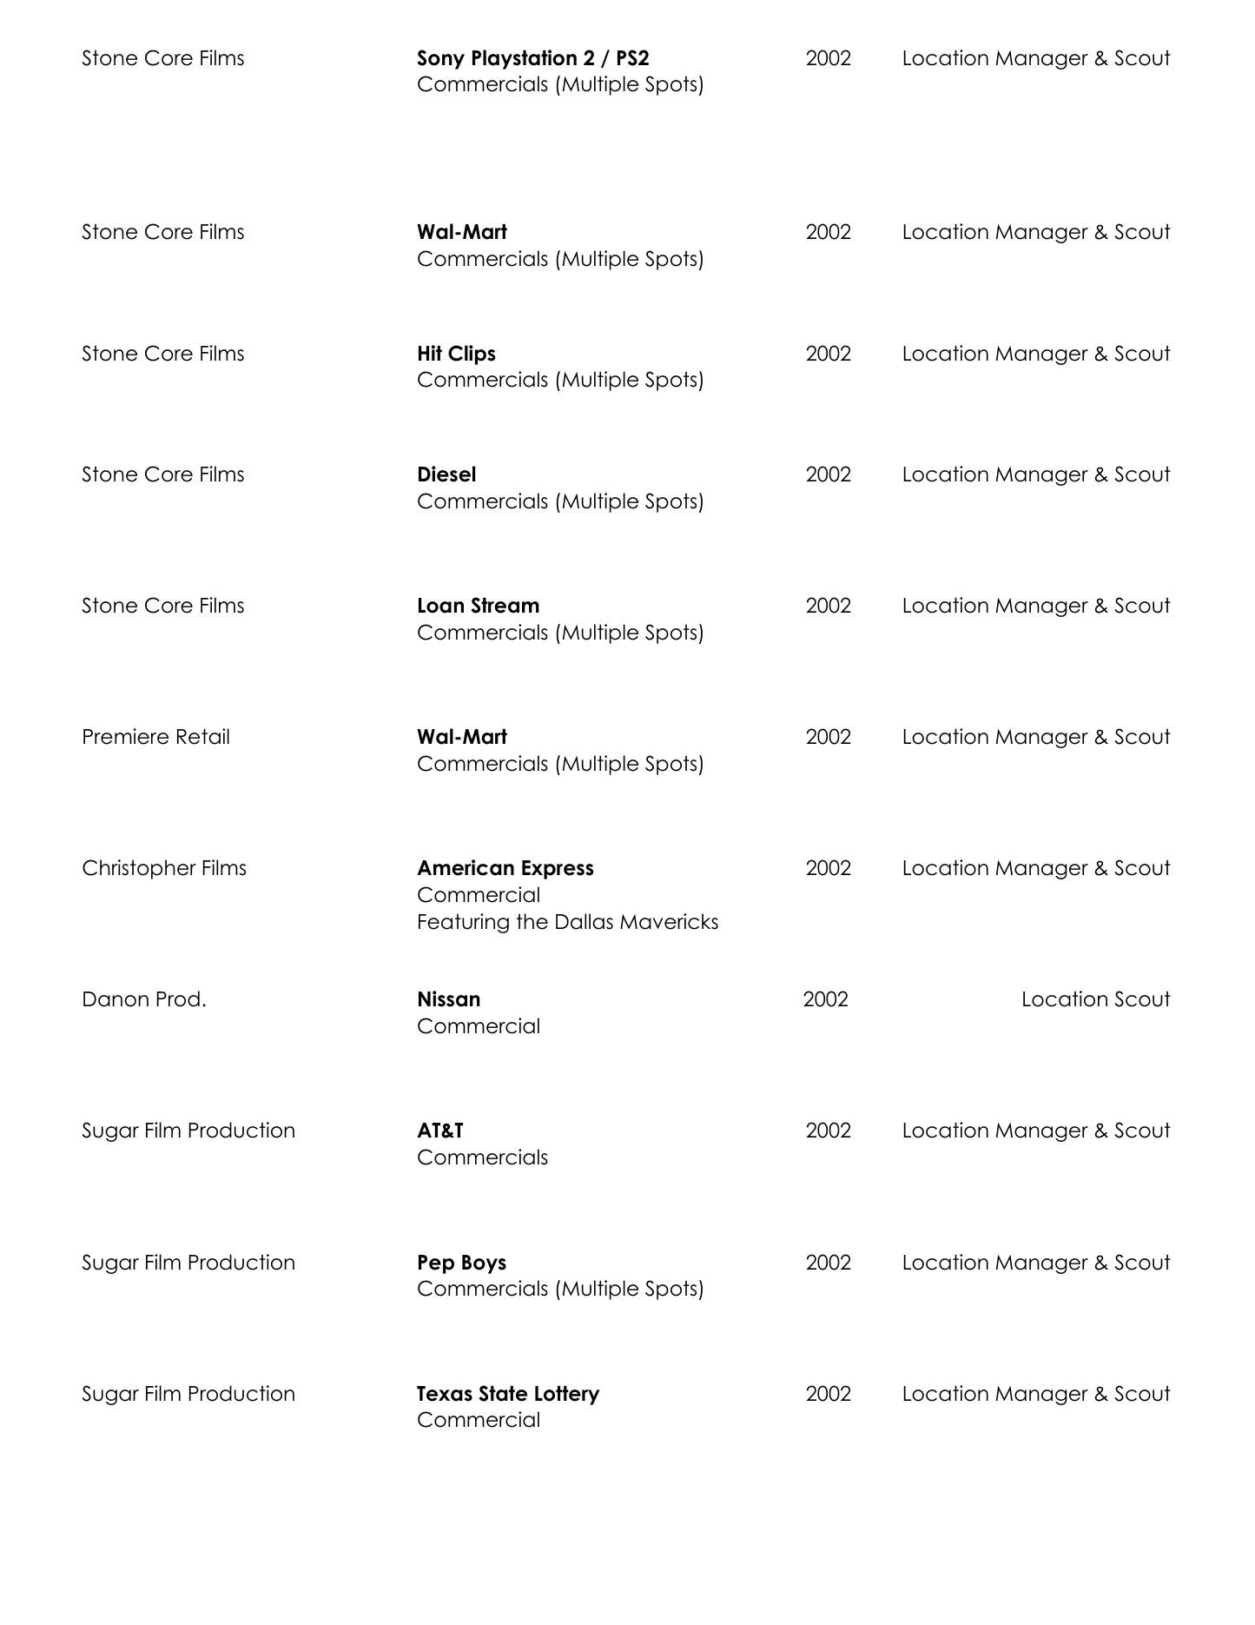1255x1625 pixels.
Task: Click the Christopher Films company name
Action: pyautogui.click(x=164, y=868)
